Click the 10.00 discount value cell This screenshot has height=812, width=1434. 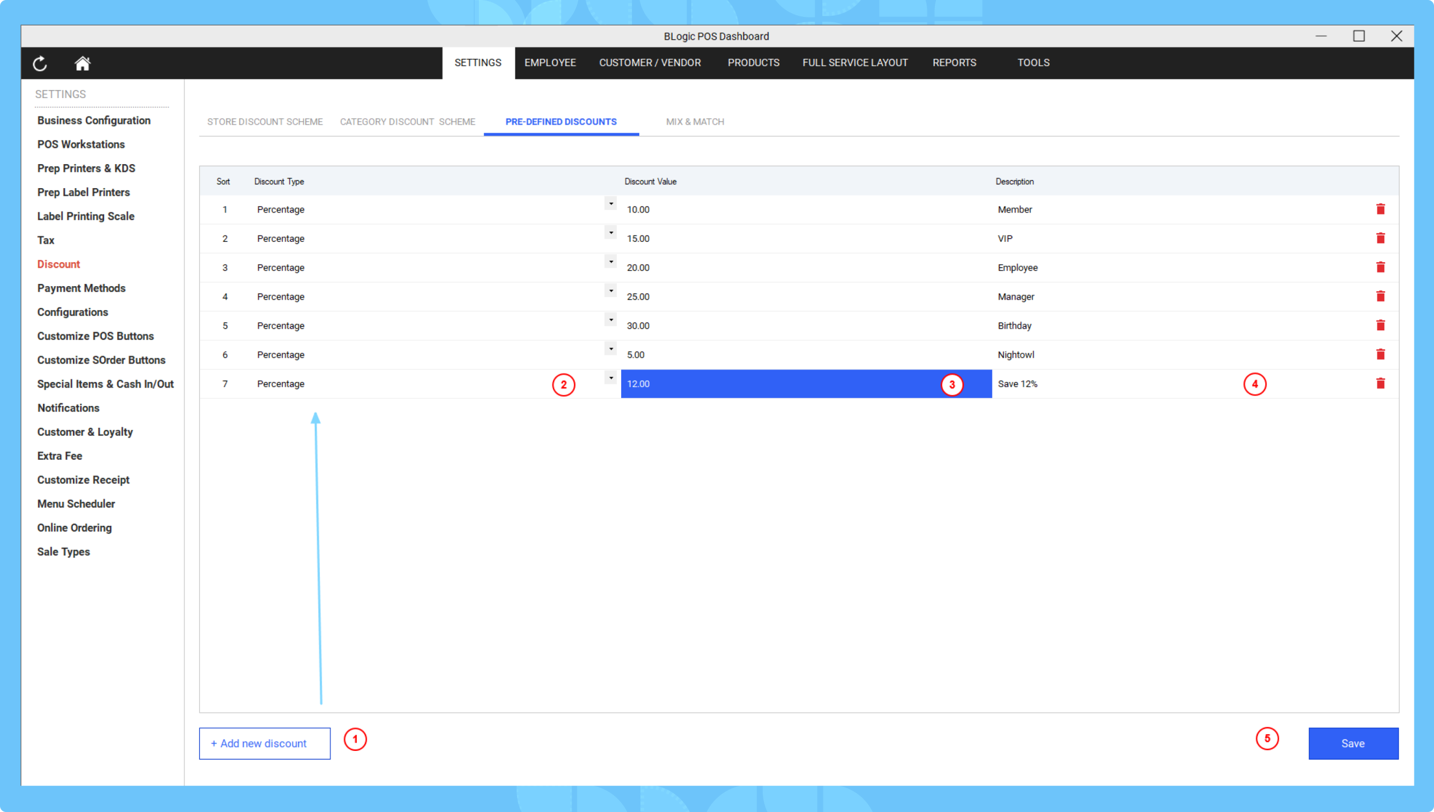[x=806, y=209]
